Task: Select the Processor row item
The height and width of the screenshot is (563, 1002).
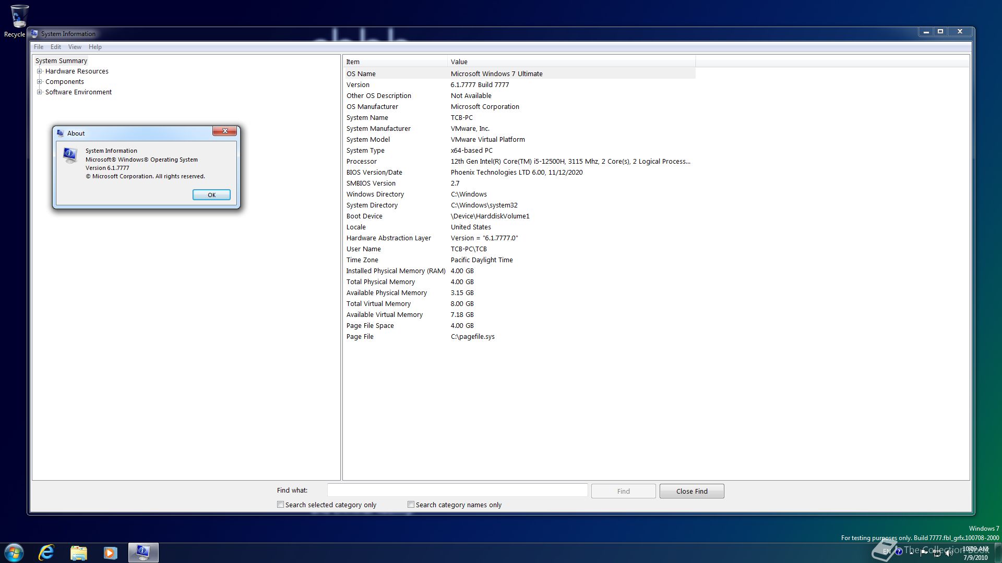Action: [362, 162]
